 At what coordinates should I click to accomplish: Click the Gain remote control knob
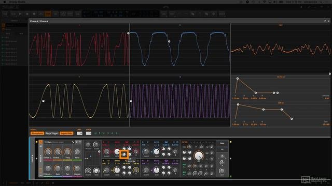click(x=58, y=168)
